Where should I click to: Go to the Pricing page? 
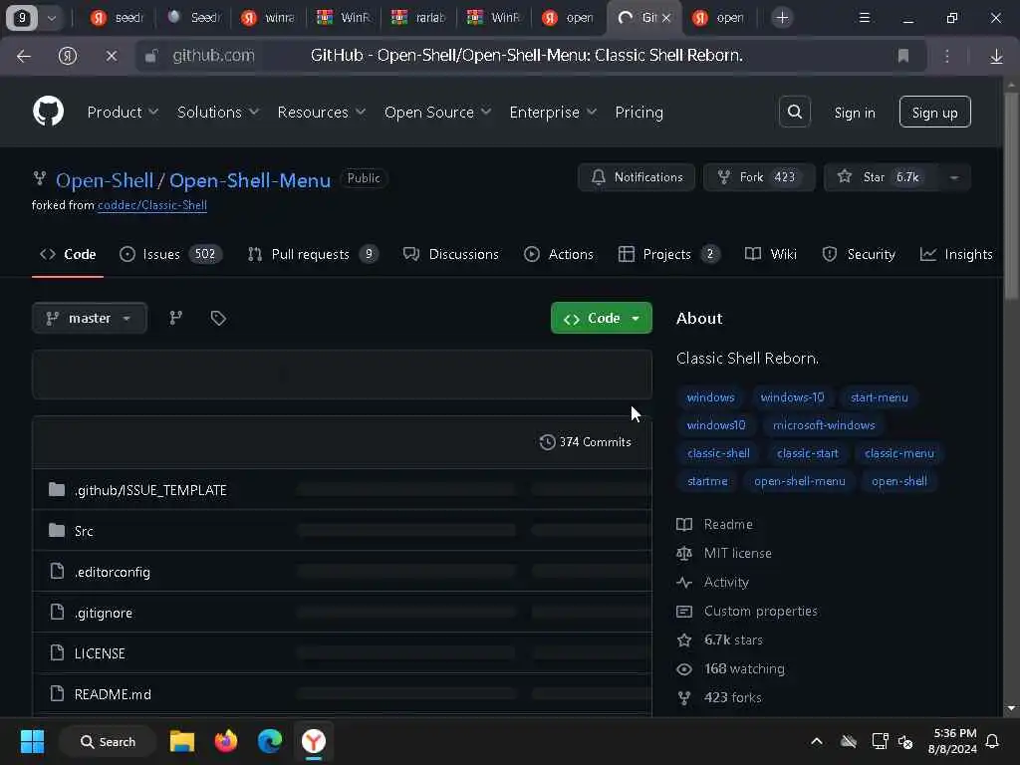click(638, 112)
